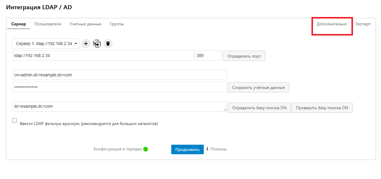Click Определить базу поиска DN

(259, 108)
